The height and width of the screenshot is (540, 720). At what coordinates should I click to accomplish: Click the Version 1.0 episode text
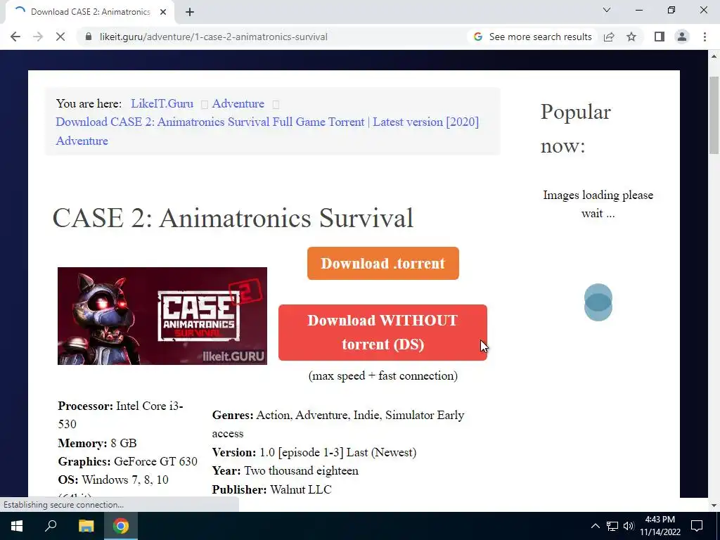314,452
